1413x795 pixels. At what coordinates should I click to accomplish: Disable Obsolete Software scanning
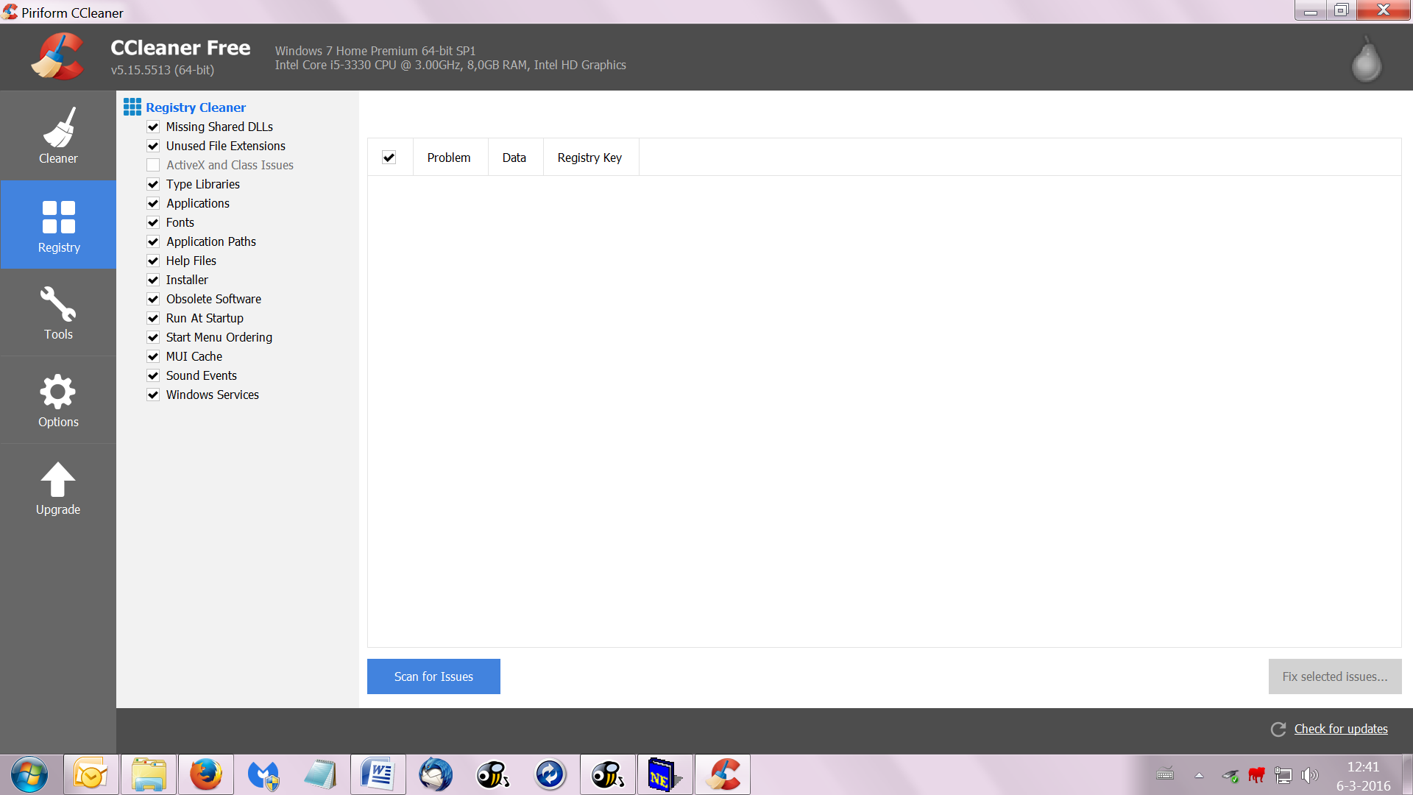pos(153,299)
